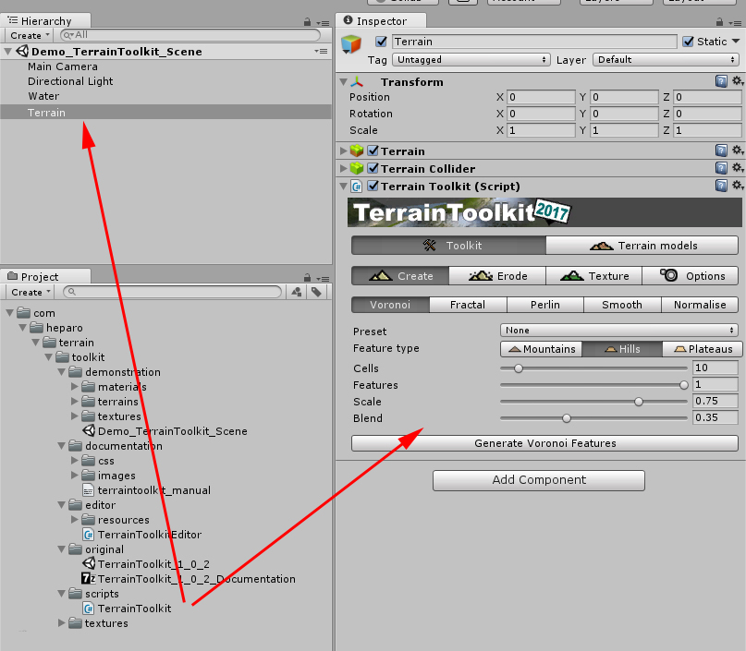The image size is (746, 651).
Task: Select the TerrainToolkitEditor C# script icon
Action: click(89, 535)
